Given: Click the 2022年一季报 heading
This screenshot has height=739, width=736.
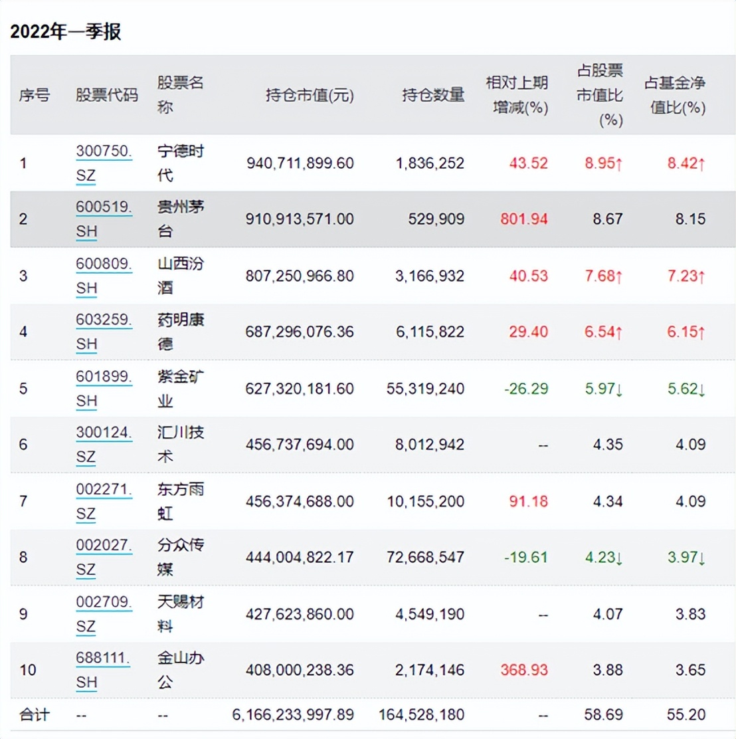Looking at the screenshot, I should pos(66,31).
